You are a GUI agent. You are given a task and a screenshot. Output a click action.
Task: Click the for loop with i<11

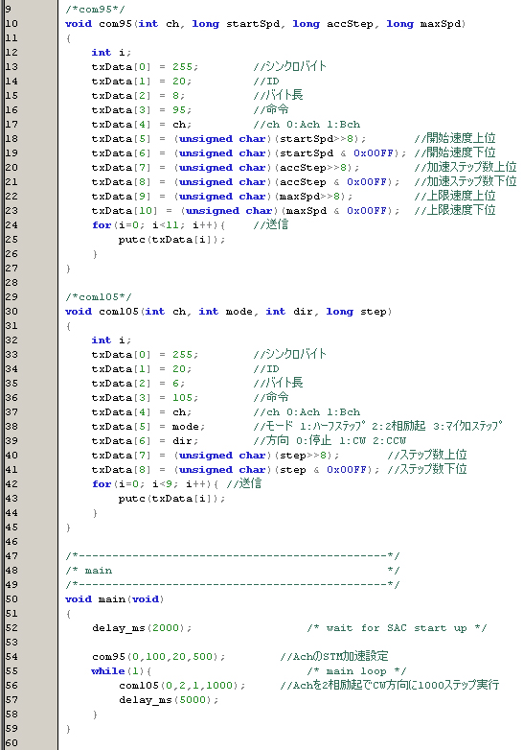(x=158, y=224)
